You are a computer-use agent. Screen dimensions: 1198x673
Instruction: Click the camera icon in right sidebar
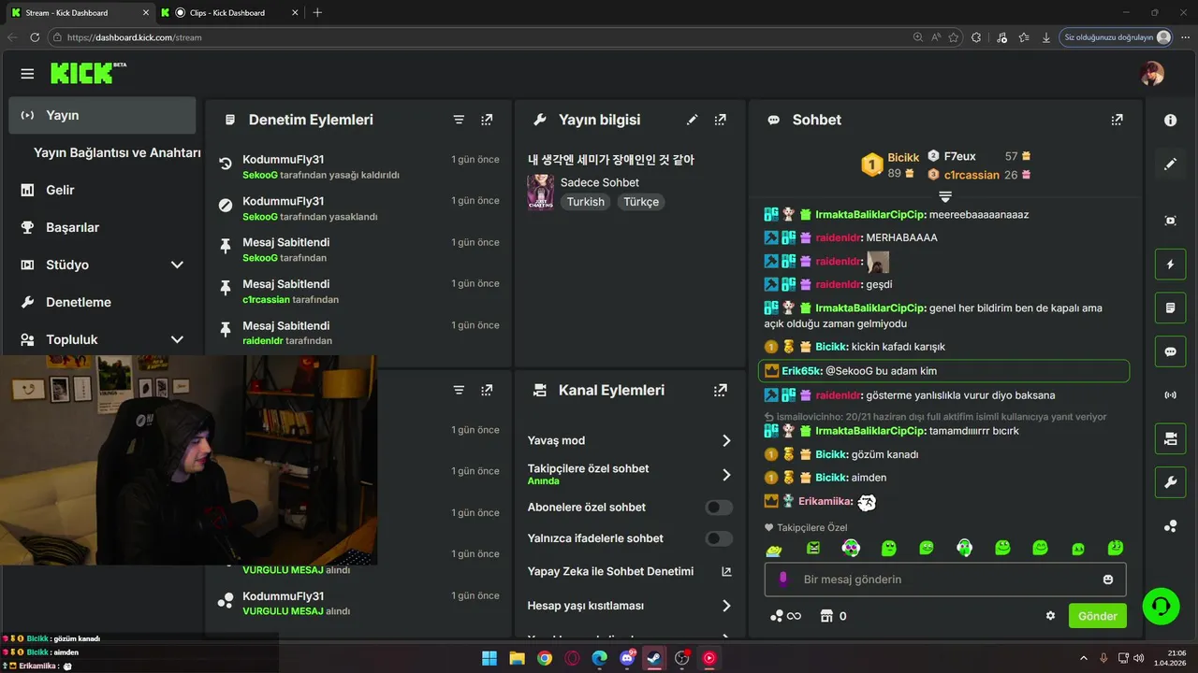tap(1170, 438)
